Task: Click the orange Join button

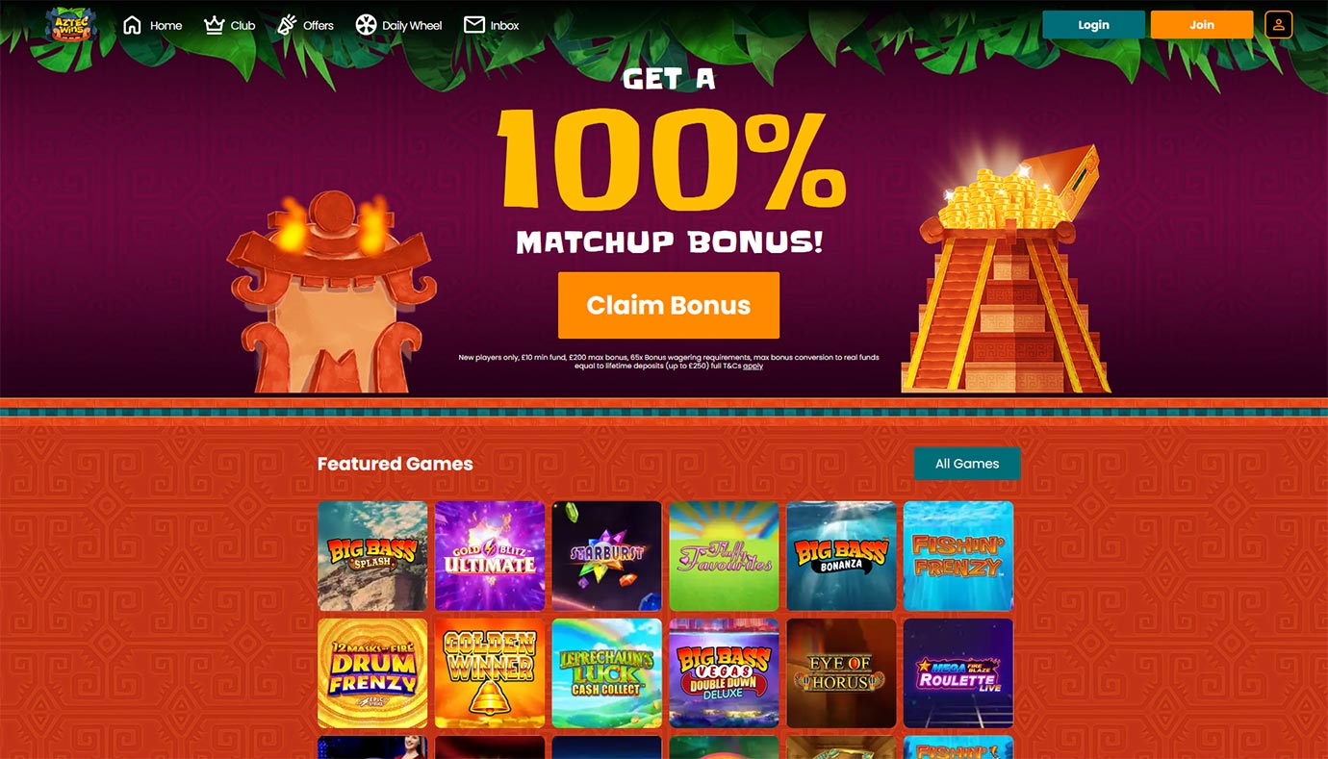Action: point(1202,25)
